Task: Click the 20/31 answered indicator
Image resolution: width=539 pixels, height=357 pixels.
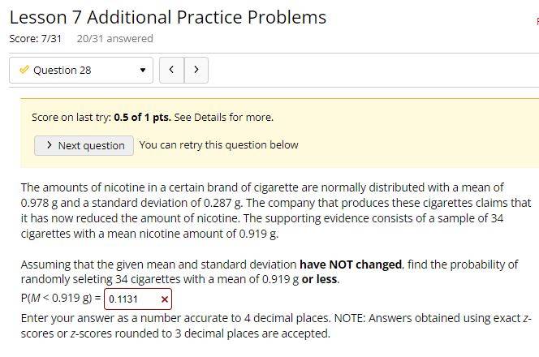Action: click(x=114, y=39)
